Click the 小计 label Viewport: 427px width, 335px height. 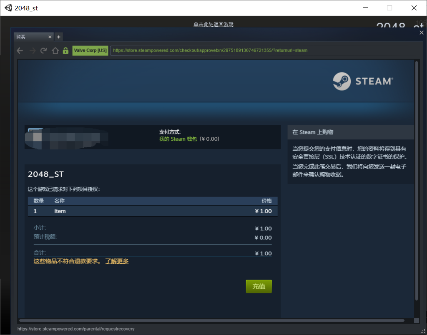[40, 228]
